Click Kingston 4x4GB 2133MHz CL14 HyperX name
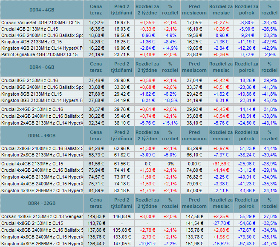The height and width of the screenshot is (247, 280). (42, 177)
